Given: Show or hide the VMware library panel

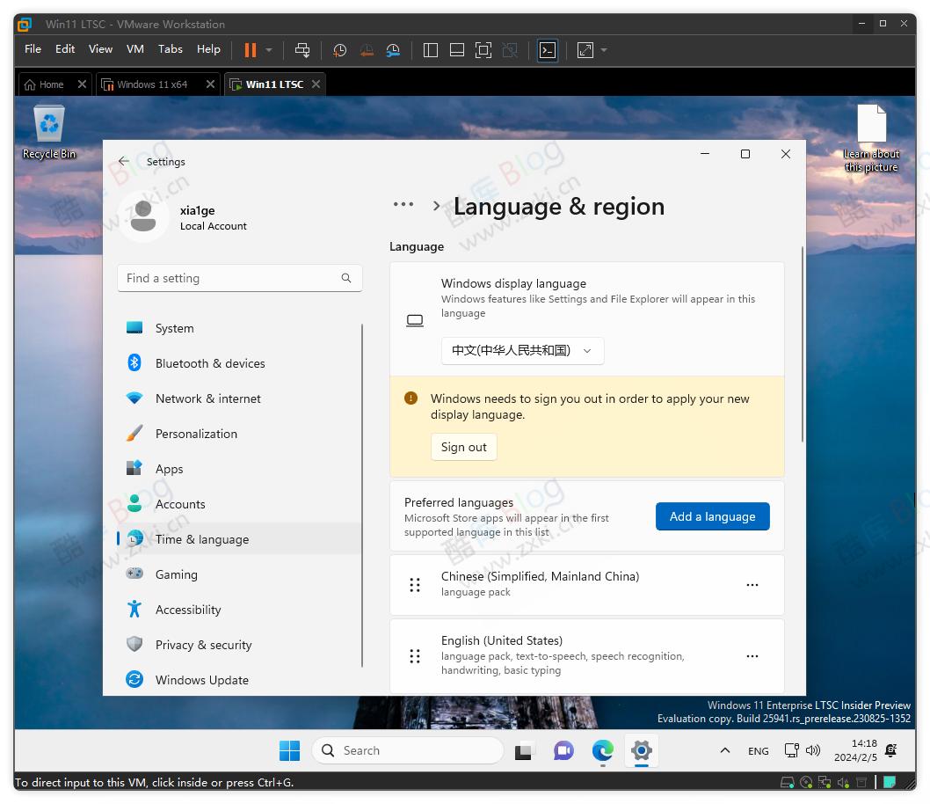Looking at the screenshot, I should [x=430, y=50].
